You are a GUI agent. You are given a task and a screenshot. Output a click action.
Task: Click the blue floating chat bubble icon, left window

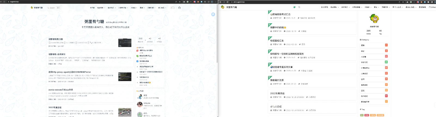tap(213, 14)
